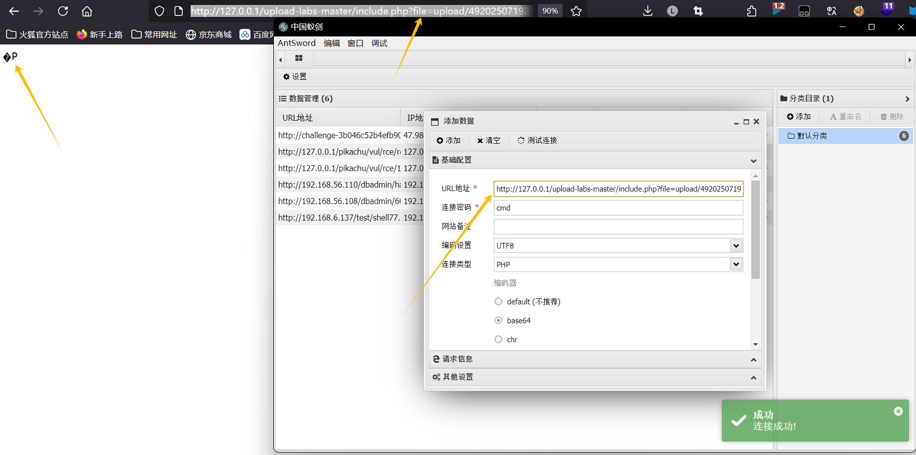The image size is (916, 455).
Task: Open the AntSword menu
Action: tap(296, 43)
